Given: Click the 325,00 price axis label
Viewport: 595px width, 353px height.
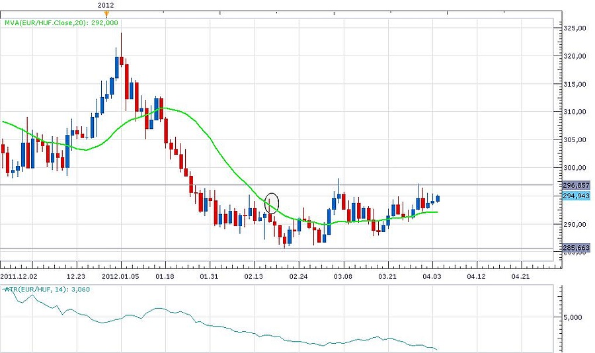Looking at the screenshot, I should (575, 28).
